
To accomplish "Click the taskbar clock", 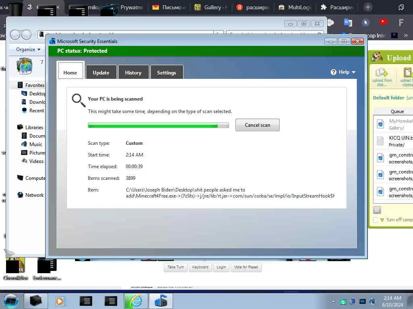I will pyautogui.click(x=392, y=301).
